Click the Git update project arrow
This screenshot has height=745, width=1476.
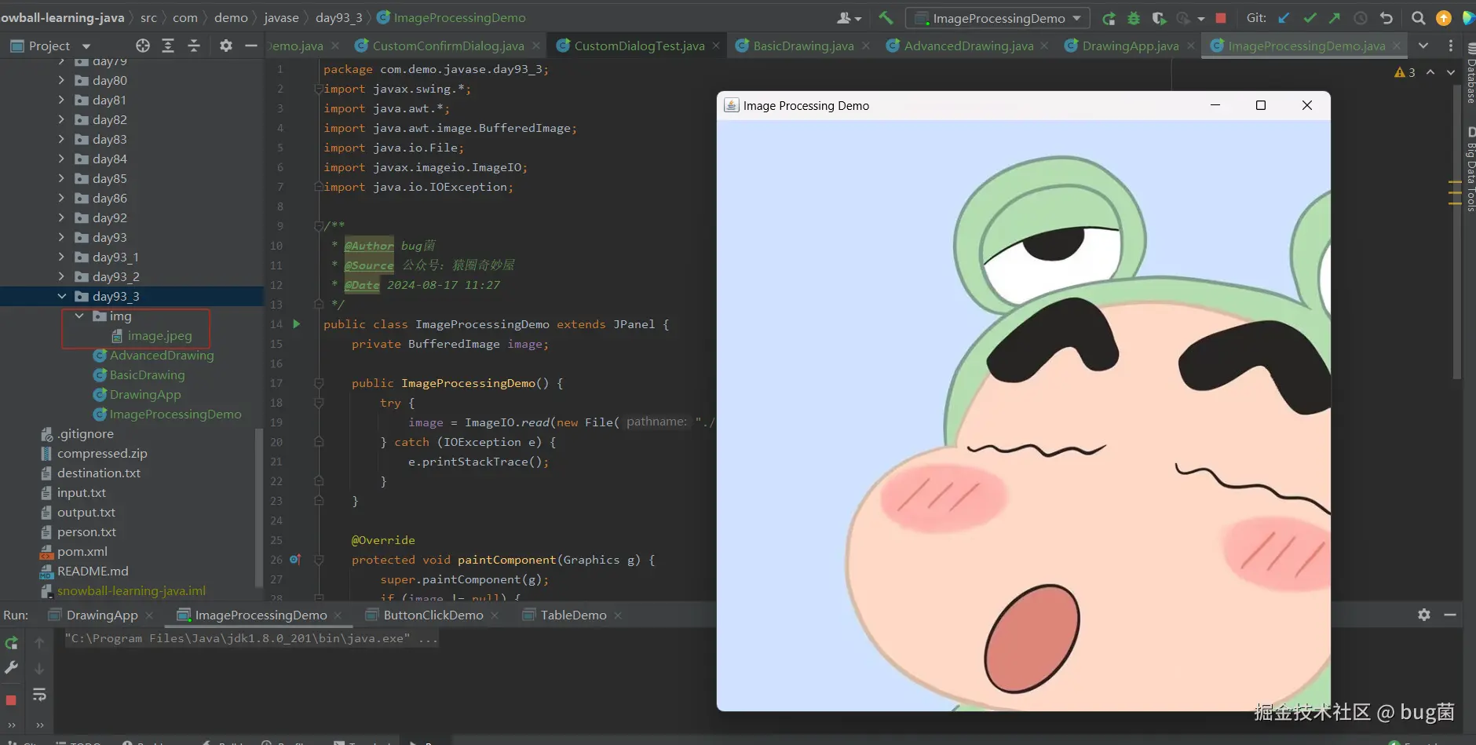[x=1284, y=18]
